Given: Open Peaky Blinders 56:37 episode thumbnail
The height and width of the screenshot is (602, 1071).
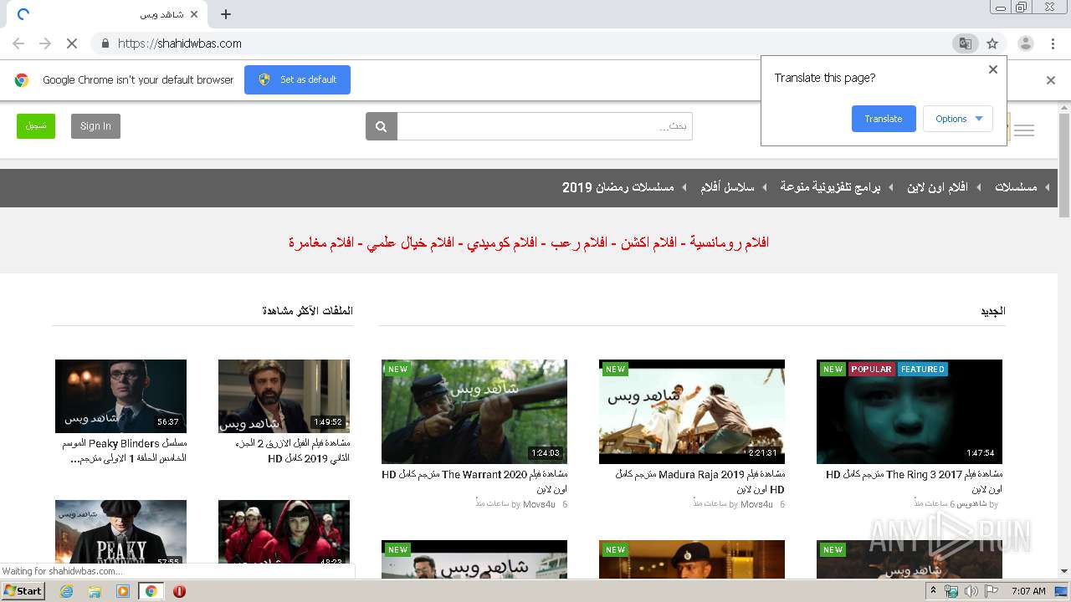Looking at the screenshot, I should coord(120,396).
